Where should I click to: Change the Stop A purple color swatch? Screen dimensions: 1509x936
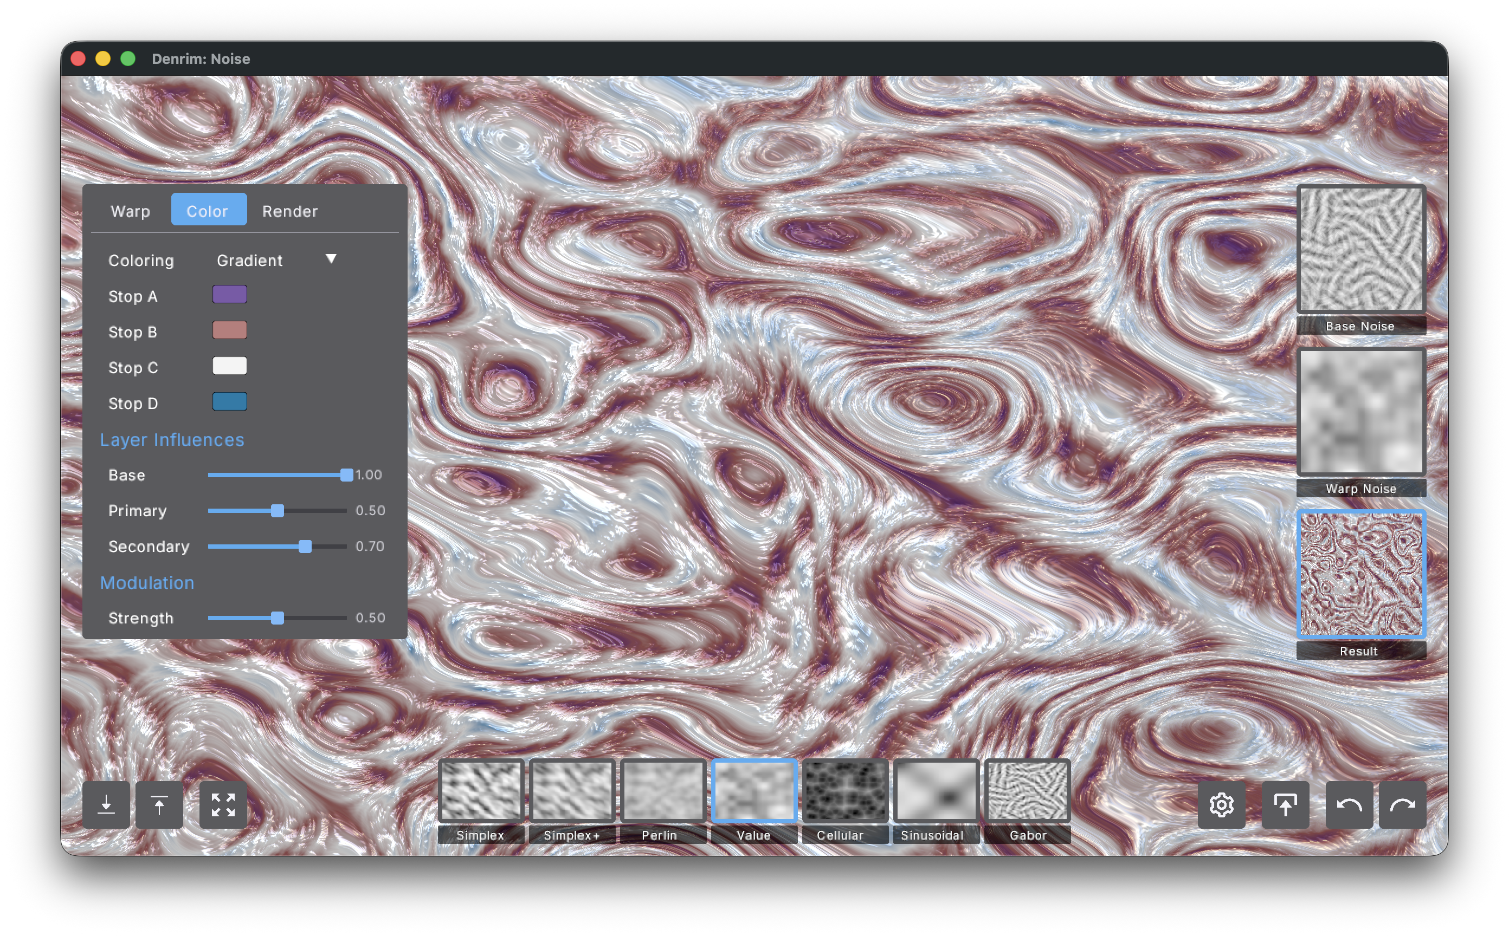(229, 295)
